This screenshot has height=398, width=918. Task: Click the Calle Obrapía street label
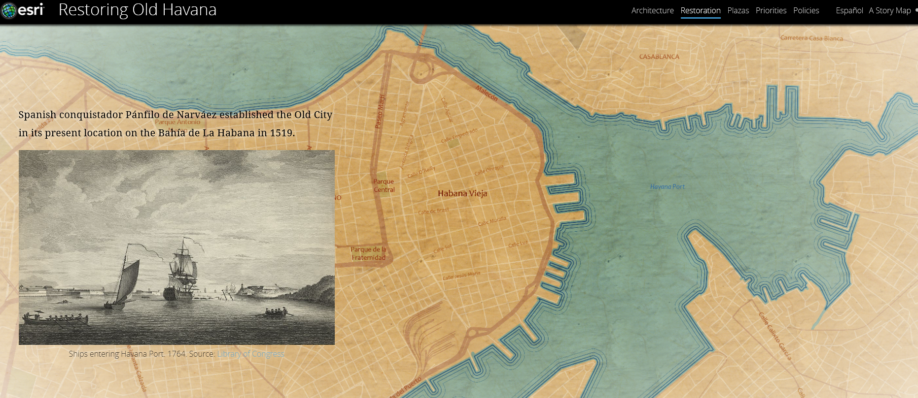click(489, 170)
